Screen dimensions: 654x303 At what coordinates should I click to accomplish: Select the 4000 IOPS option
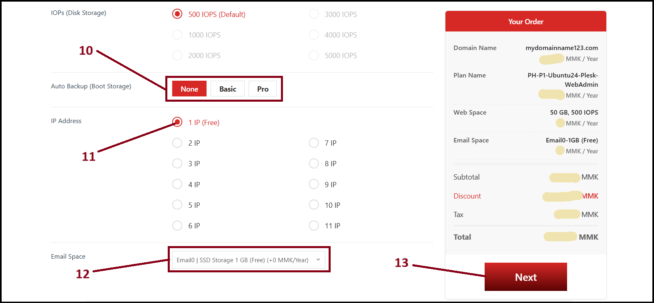[x=314, y=35]
